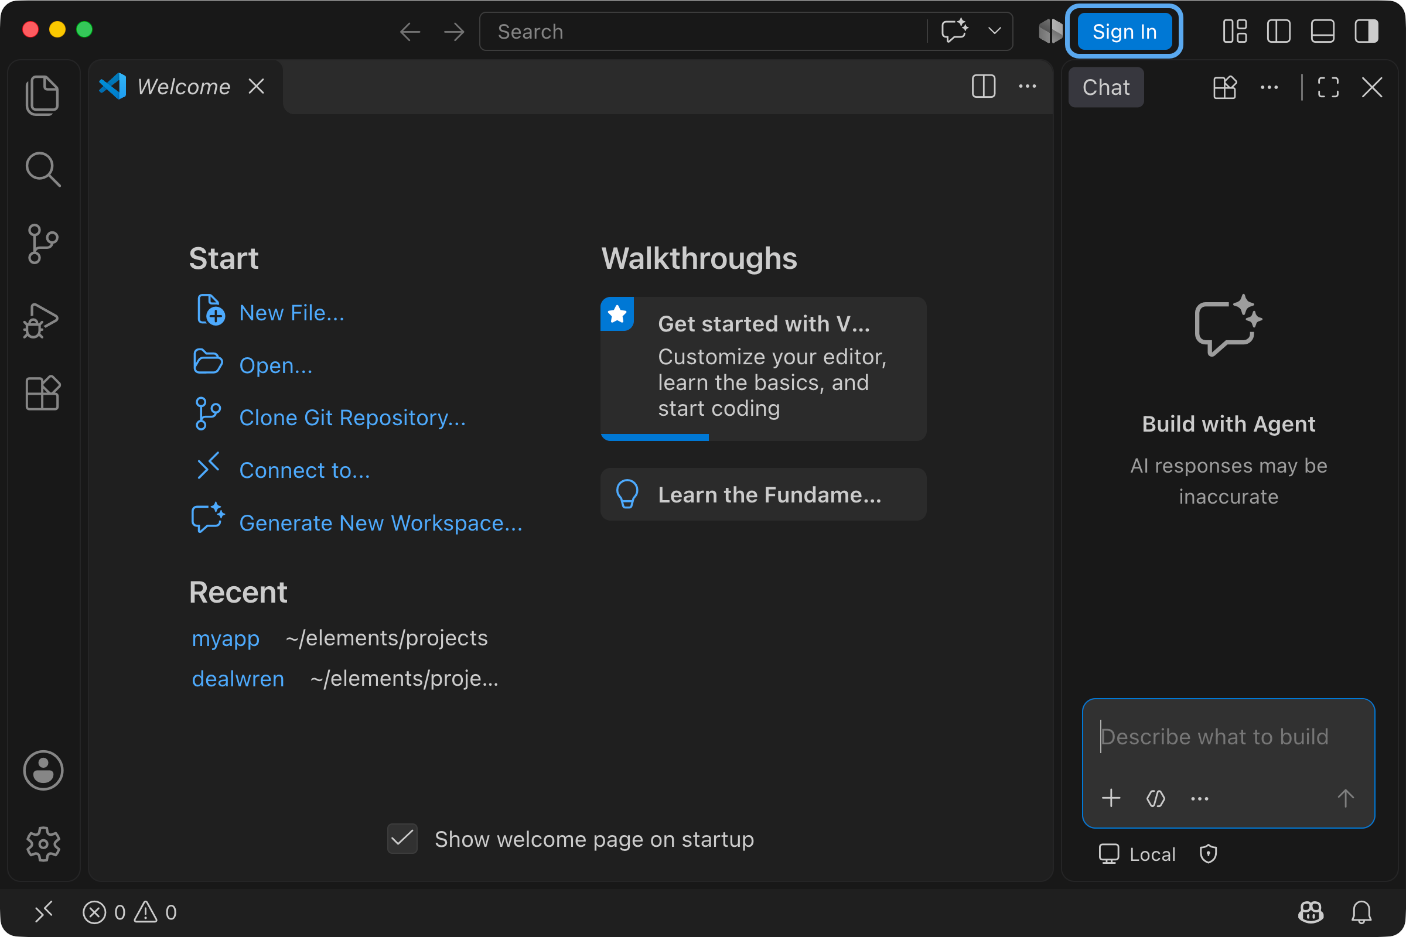Click the Copilot status icon in status bar

[1311, 912]
